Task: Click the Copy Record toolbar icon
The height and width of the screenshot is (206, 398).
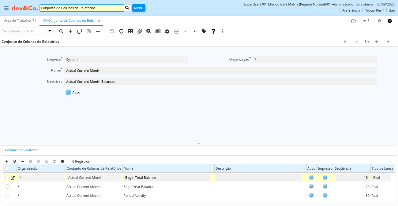Action: [x=80, y=31]
